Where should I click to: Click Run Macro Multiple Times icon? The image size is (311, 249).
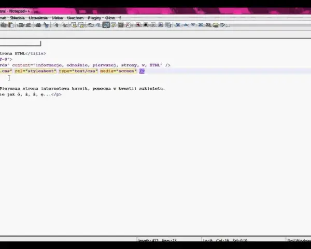[161, 25]
